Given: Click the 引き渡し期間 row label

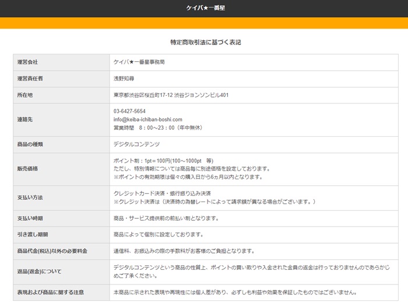Looking at the screenshot, I should pos(32,235).
